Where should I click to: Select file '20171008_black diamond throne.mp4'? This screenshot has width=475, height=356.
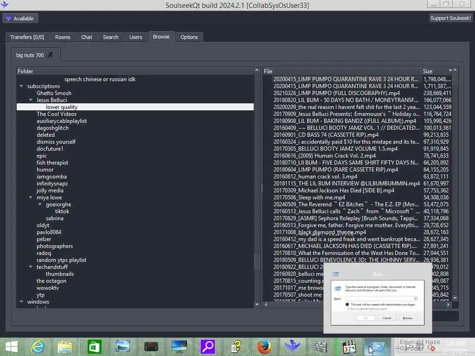pos(320,232)
